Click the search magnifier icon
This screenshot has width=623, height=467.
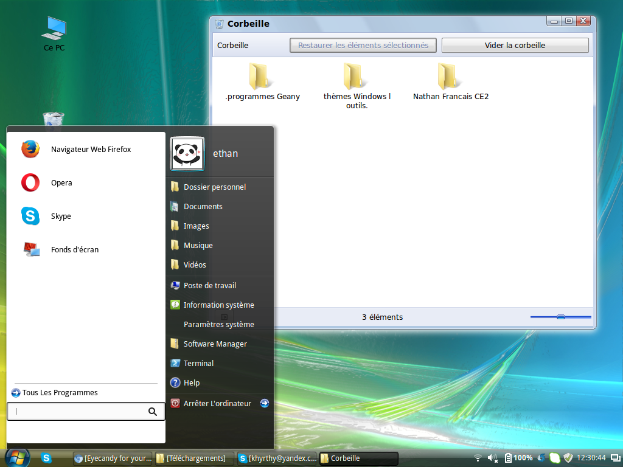(153, 412)
